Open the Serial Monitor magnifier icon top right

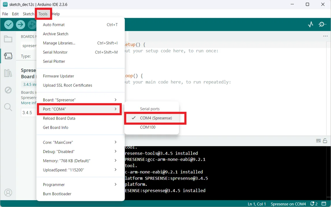coord(322,25)
